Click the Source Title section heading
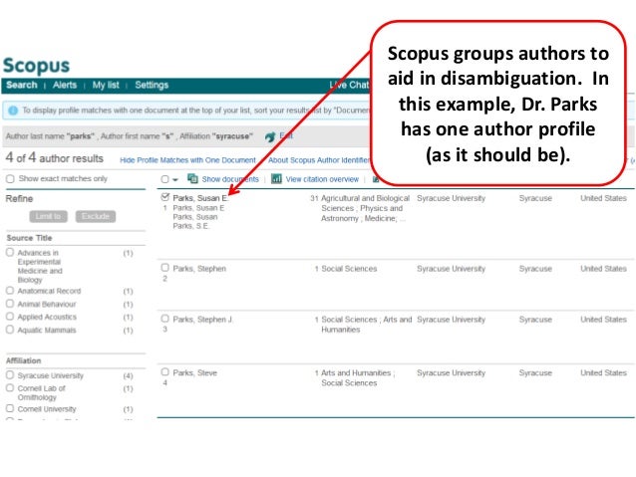This screenshot has height=477, width=636. [29, 238]
